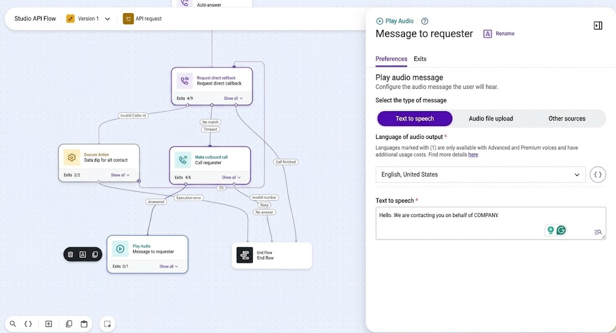Click the teal lightbulb assistant icon

[551, 230]
